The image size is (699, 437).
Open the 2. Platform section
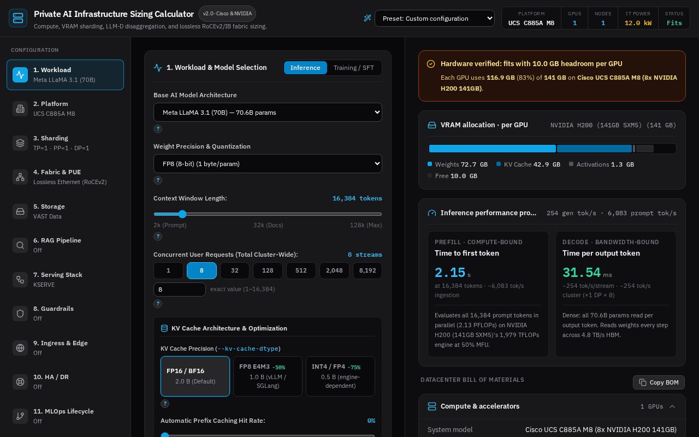tap(65, 109)
